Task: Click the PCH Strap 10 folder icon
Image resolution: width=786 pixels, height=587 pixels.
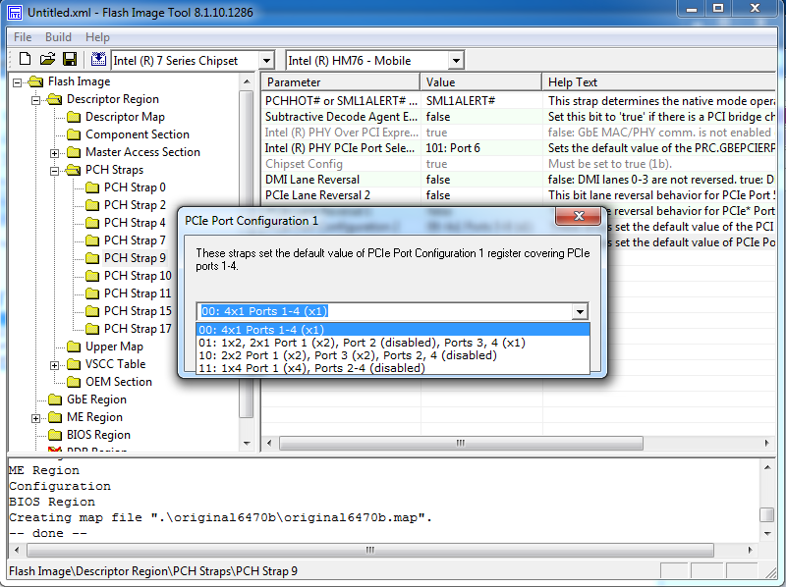Action: tap(92, 276)
